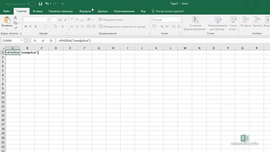Click the font color A icon
Image resolution: width=270 pixels, height=152 pixels.
coord(62,26)
